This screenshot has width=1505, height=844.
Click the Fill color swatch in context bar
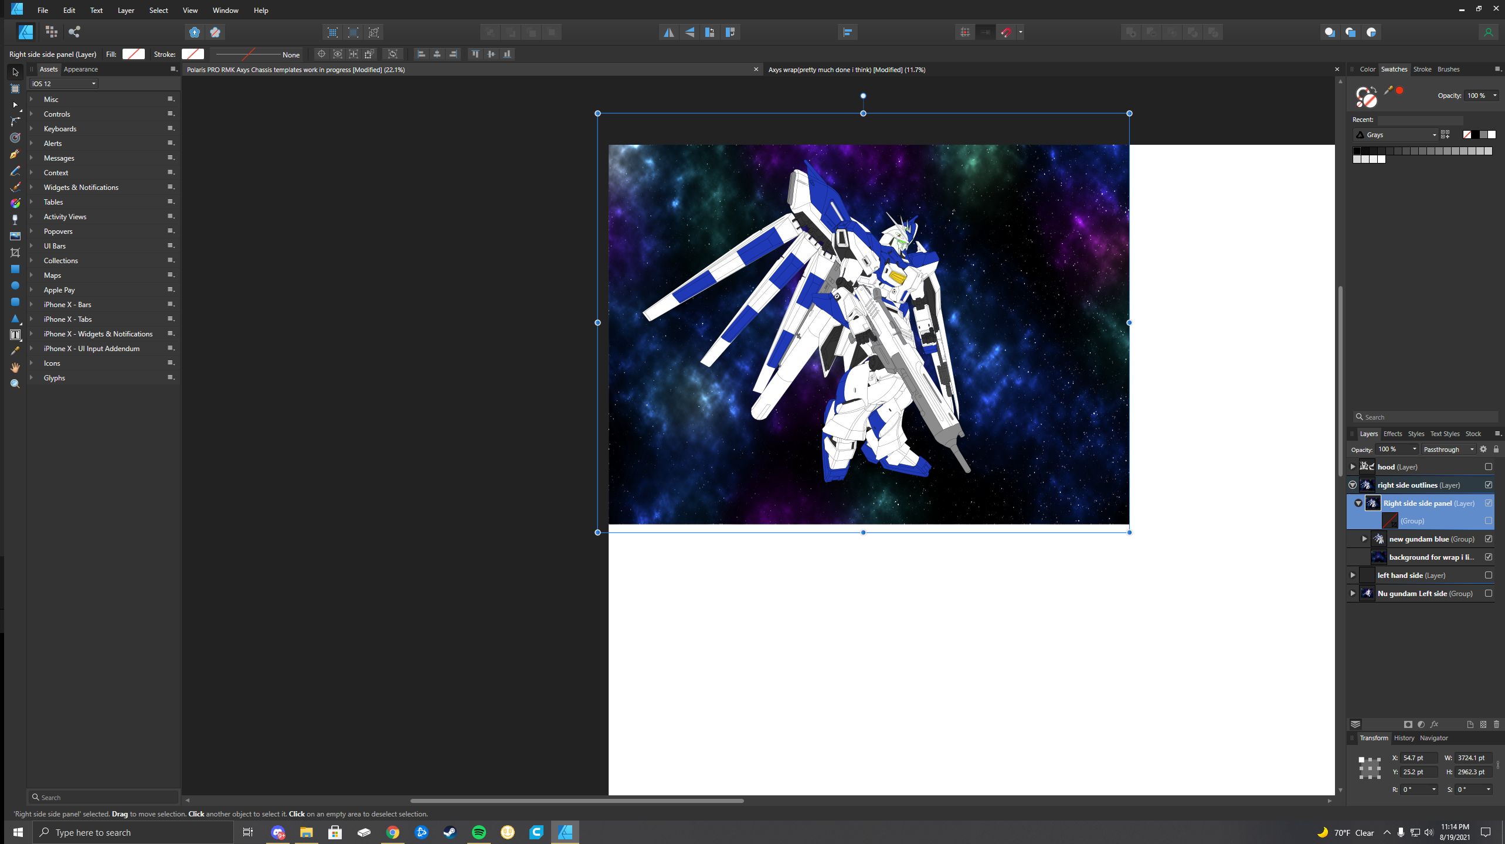click(x=133, y=54)
